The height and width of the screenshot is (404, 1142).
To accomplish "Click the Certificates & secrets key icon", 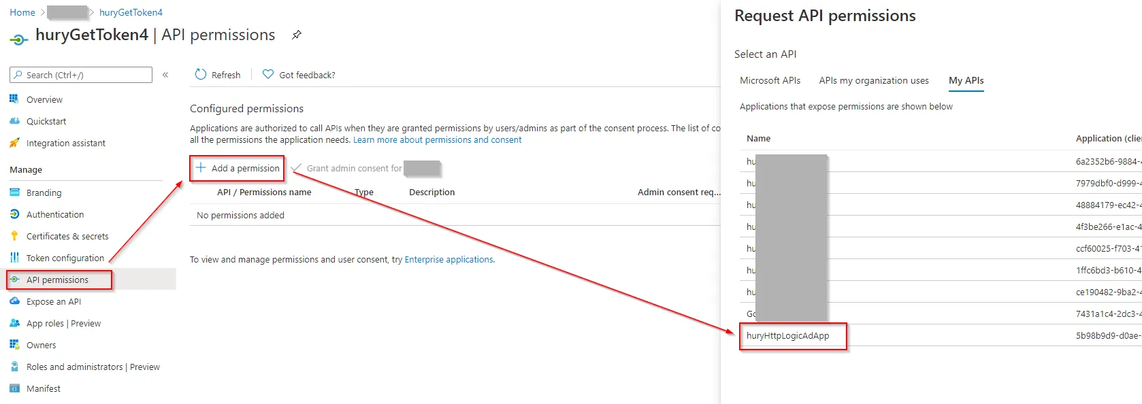I will (14, 236).
